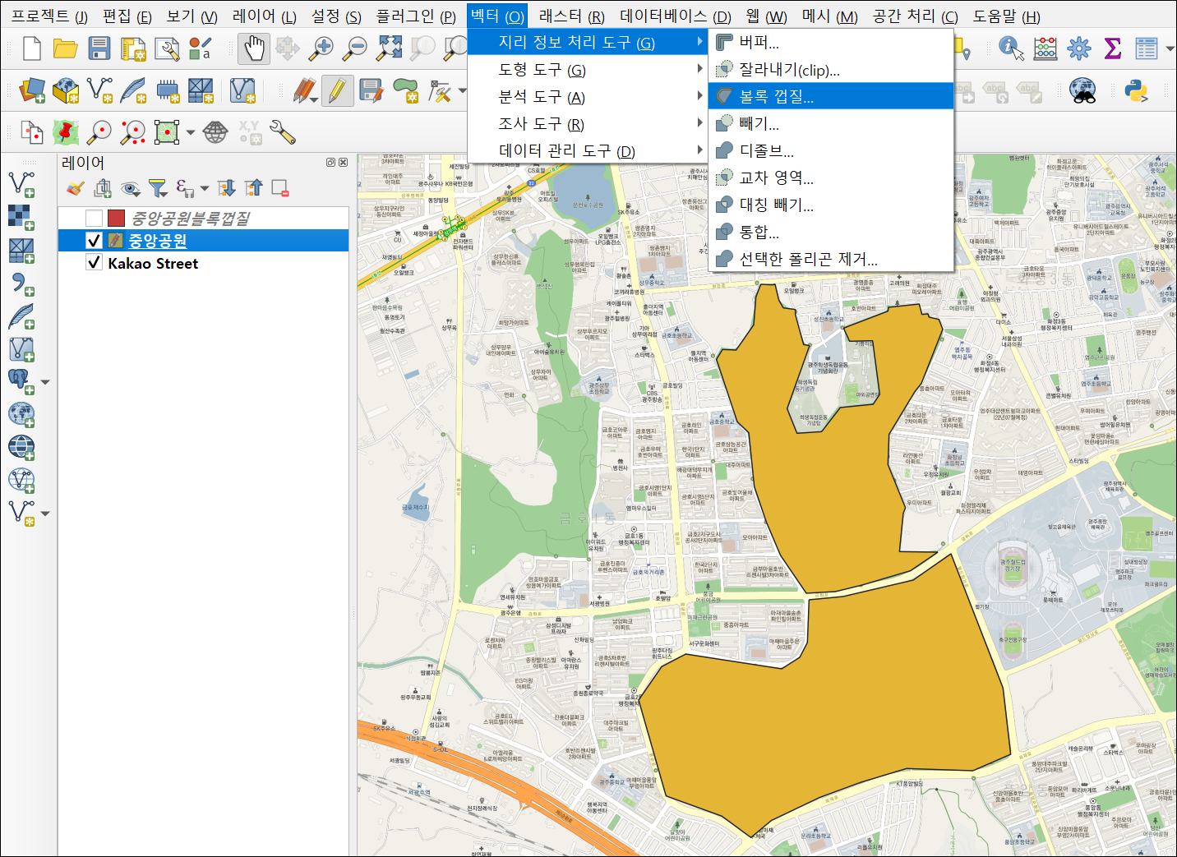Open Data Source Manager icon
Screen dimensions: 1177x857
(x=32, y=90)
